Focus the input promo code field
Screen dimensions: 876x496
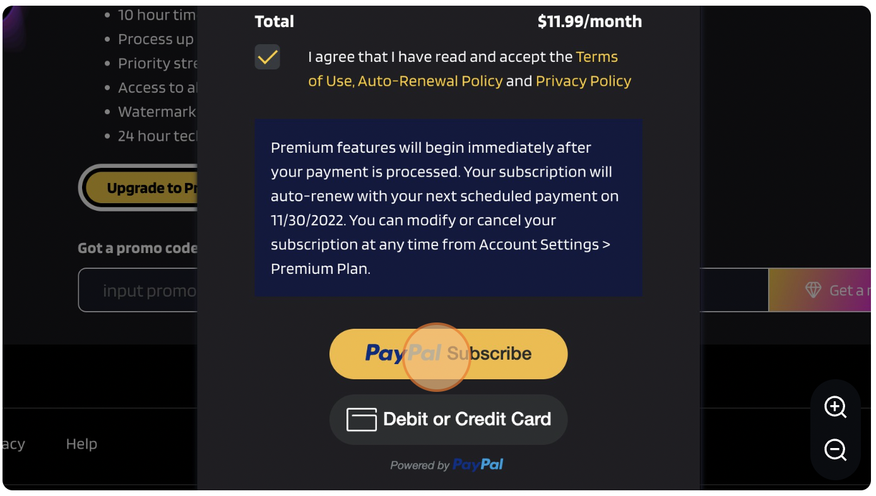(x=138, y=290)
